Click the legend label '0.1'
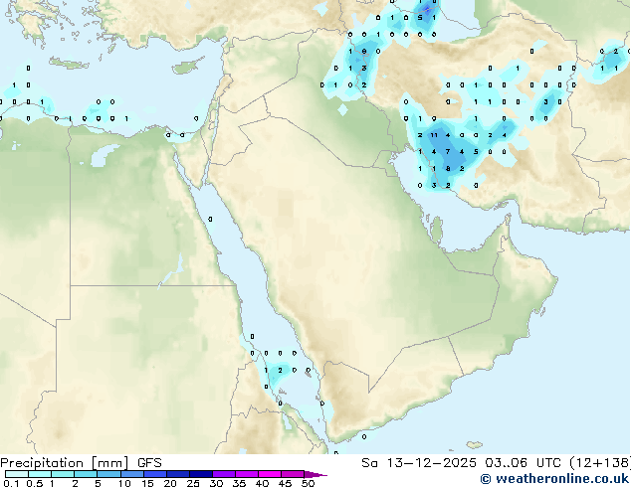The height and width of the screenshot is (487, 631). click(x=11, y=483)
